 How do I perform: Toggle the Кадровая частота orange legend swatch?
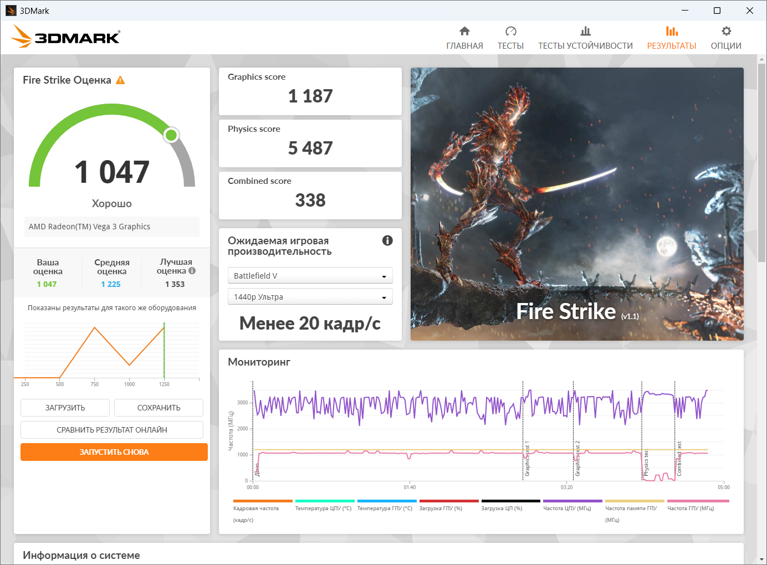tap(263, 501)
